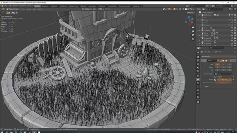The height and width of the screenshot is (133, 237).
Task: Select material preview viewport shading
Action: [x=188, y=9]
